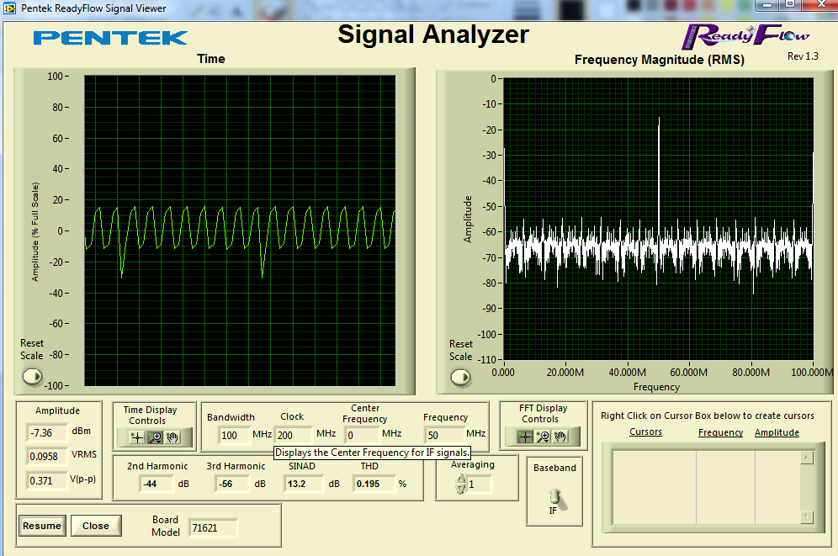Click the 0 label atop Frequency Y-axis
Image resolution: width=838 pixels, height=556 pixels.
tap(494, 79)
